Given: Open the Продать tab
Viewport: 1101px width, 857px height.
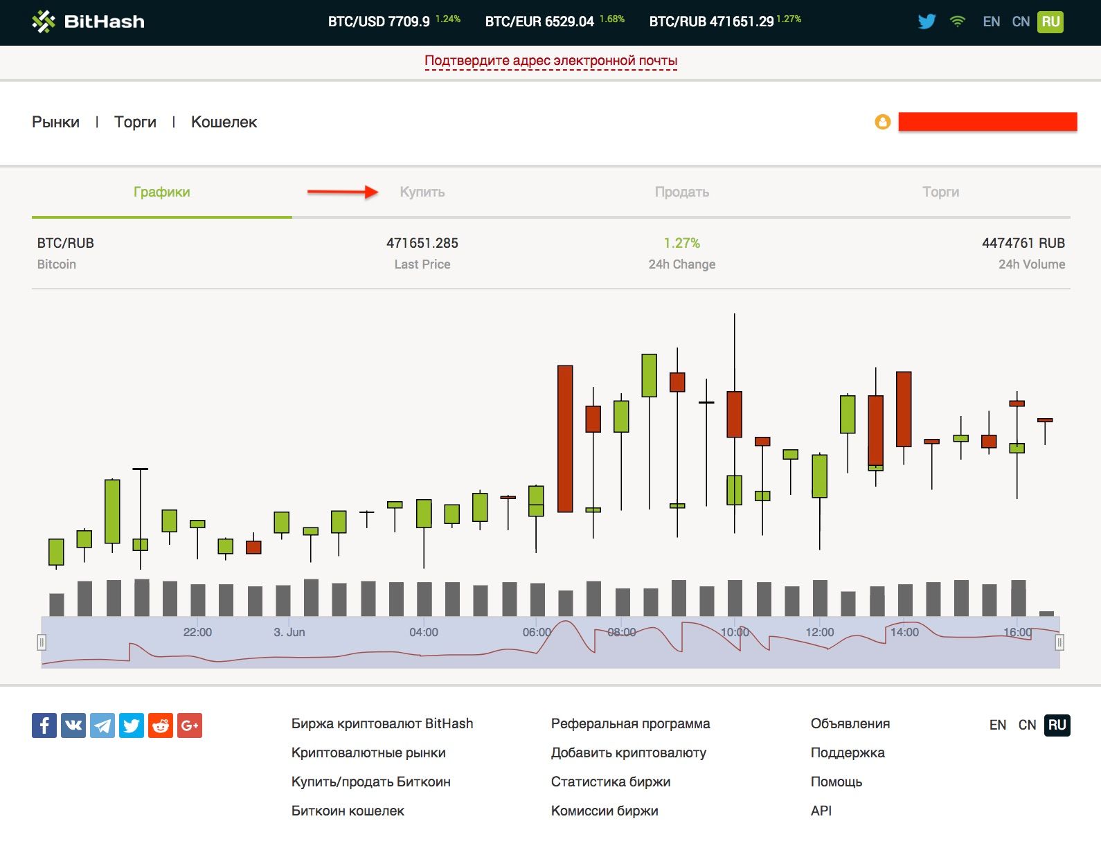Looking at the screenshot, I should 682,192.
